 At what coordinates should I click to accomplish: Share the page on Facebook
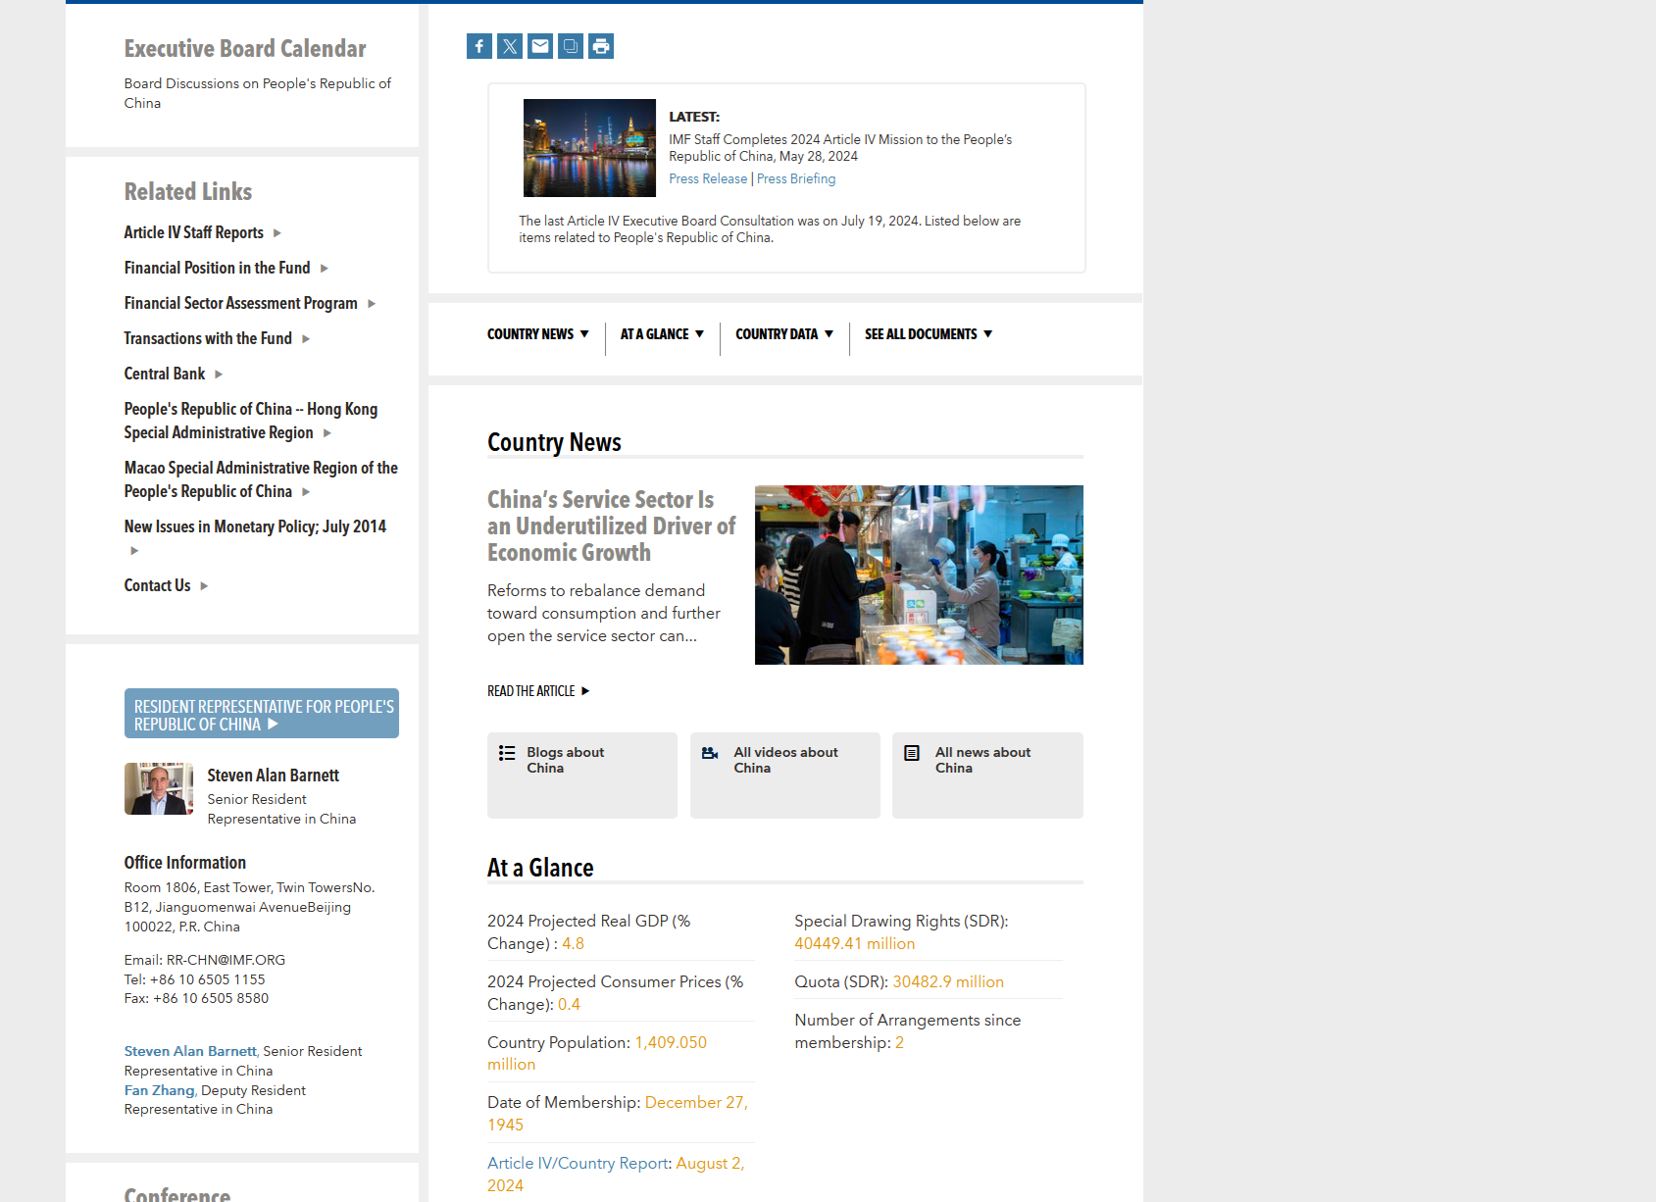click(479, 46)
